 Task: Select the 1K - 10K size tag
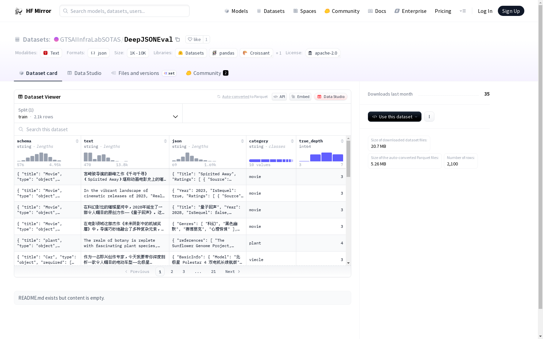(x=138, y=53)
